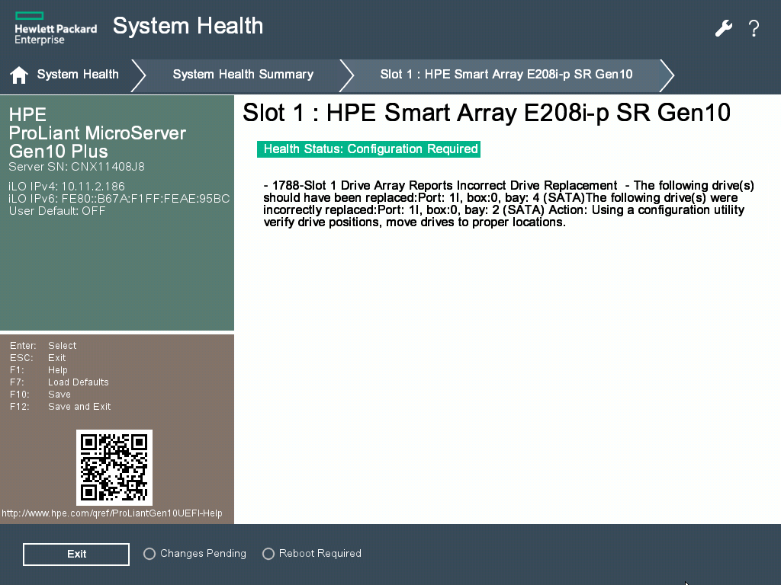Click the Enter: Select hint
Screen dimensions: 781x585
43,346
